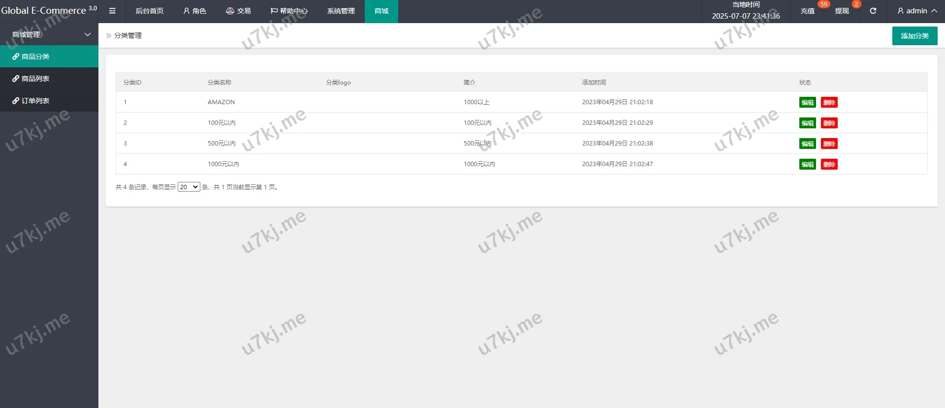Image resolution: width=945 pixels, height=408 pixels.
Task: Open 系统管理 system management menu
Action: click(341, 11)
